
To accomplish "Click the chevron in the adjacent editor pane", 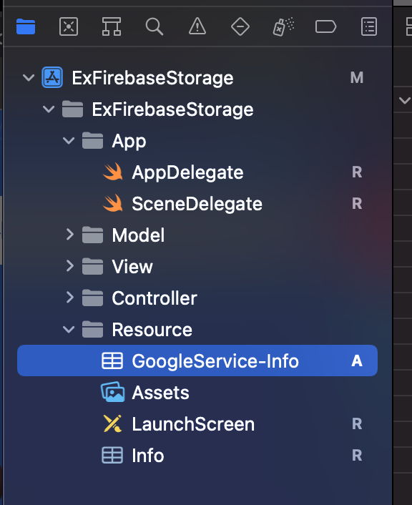I will point(405,100).
